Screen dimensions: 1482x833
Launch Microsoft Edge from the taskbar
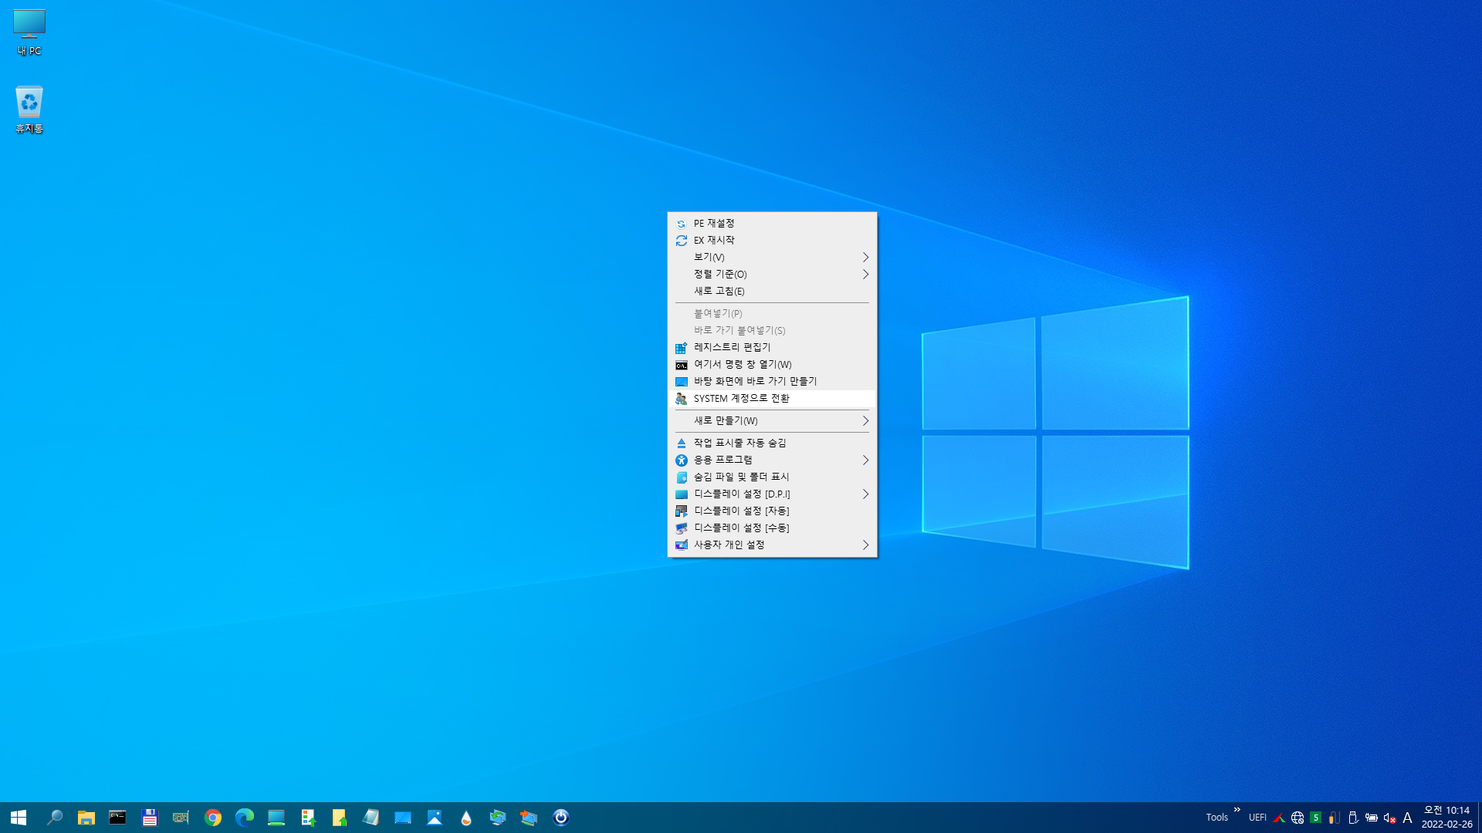click(x=245, y=818)
